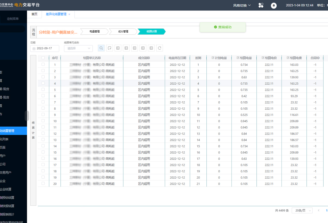Image resolution: width=328 pixels, height=223 pixels.
Task: Click the four-petal icon beside 风格切换
Action: point(261,5)
